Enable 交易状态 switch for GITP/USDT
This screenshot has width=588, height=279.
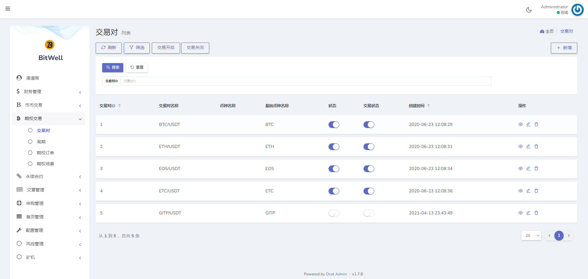coord(369,213)
